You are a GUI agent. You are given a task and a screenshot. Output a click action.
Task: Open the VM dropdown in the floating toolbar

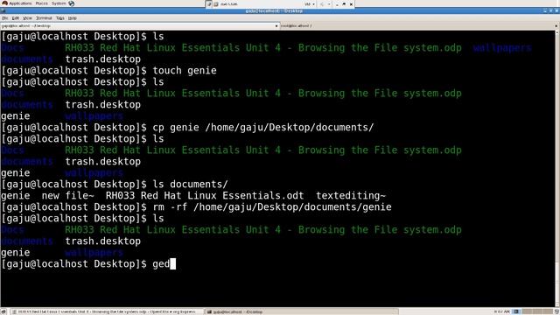click(x=309, y=3)
